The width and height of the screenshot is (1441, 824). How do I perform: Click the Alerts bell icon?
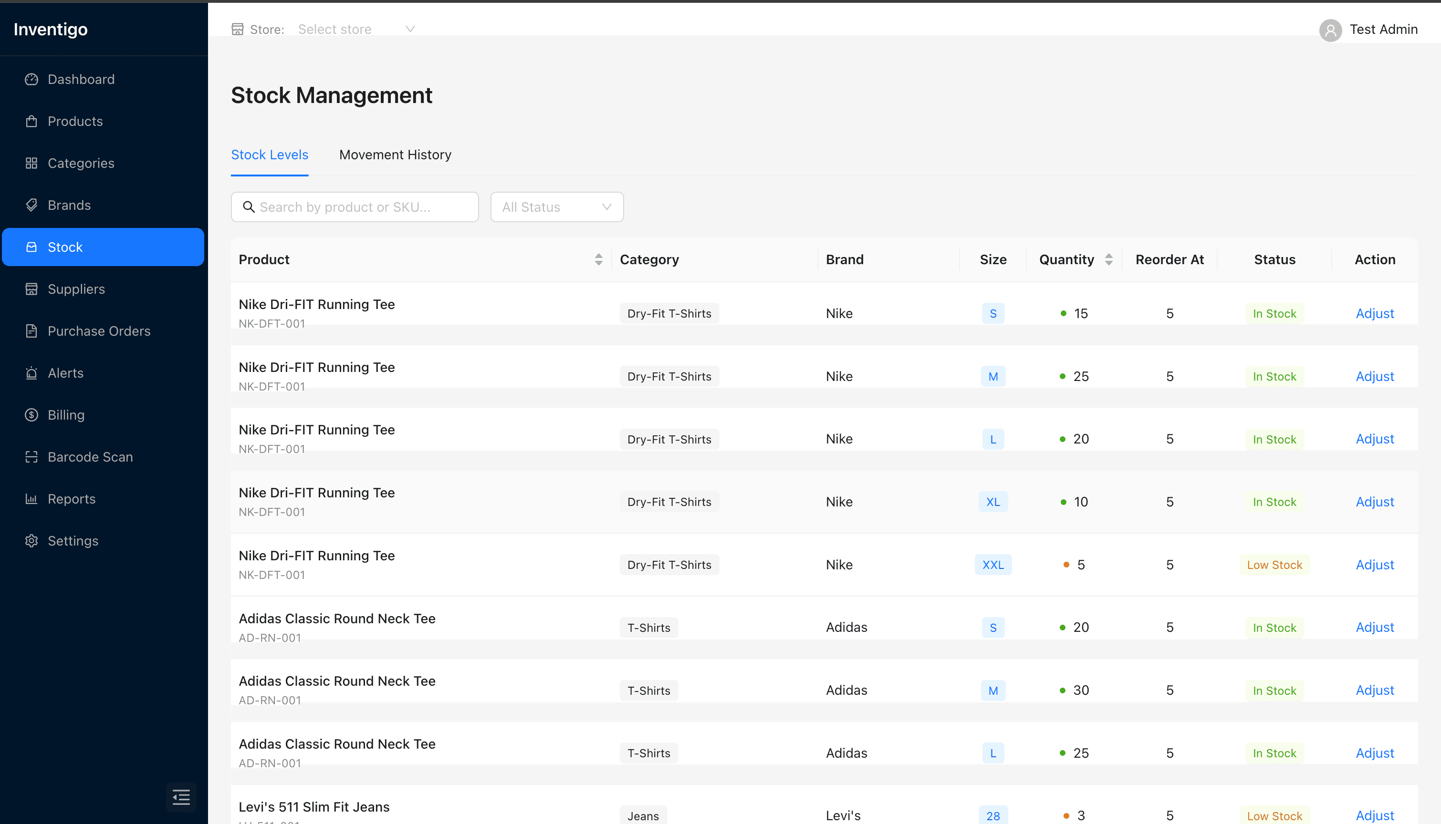(31, 372)
